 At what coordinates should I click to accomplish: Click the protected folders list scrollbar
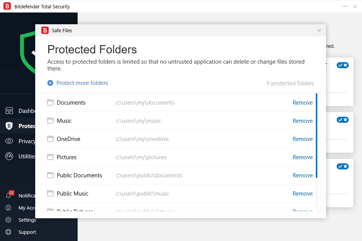[317, 136]
